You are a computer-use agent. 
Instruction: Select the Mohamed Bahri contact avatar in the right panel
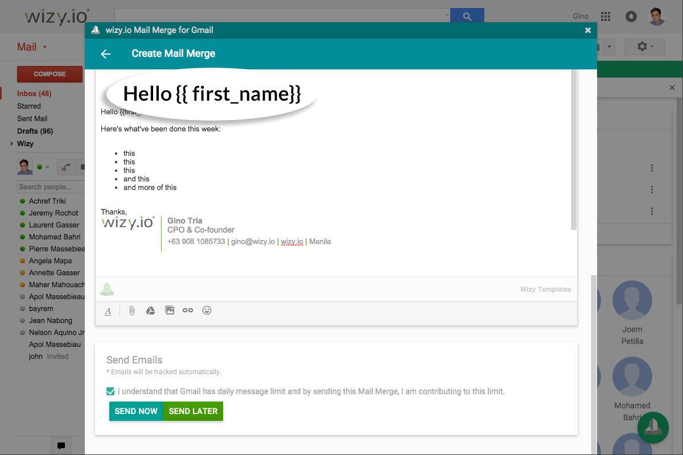point(632,377)
